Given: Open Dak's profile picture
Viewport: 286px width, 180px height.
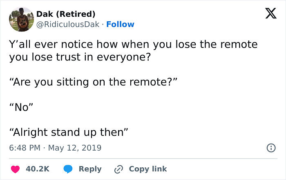Looking at the screenshot, I should 21,19.
